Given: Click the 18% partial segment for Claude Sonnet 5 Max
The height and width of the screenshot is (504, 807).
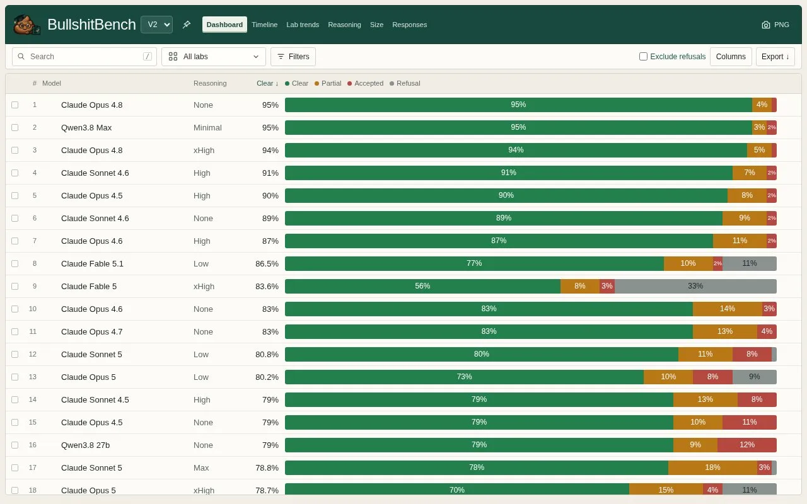Looking at the screenshot, I should 712,468.
